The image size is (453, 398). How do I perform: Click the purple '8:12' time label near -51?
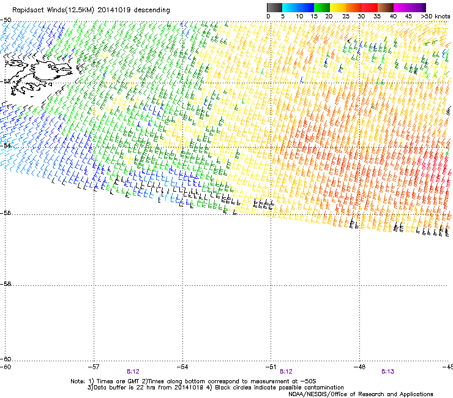point(286,372)
